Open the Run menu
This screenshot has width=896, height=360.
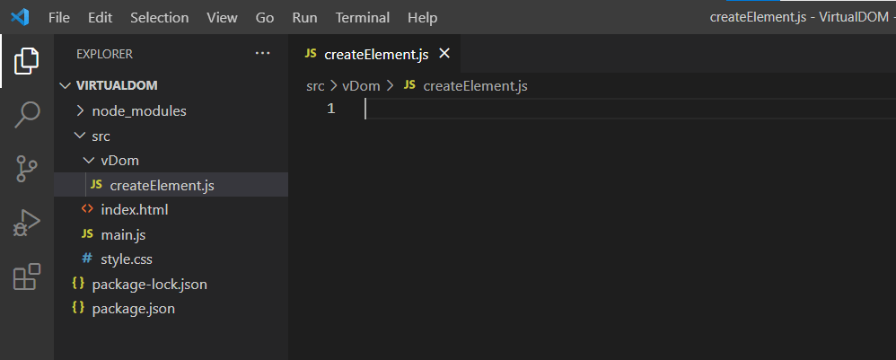304,18
